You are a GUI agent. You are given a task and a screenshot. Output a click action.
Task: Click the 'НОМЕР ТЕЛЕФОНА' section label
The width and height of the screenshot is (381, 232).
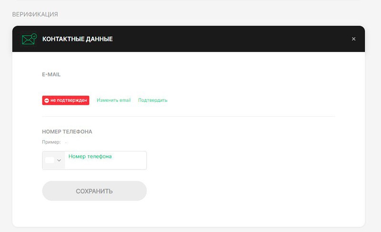click(67, 131)
